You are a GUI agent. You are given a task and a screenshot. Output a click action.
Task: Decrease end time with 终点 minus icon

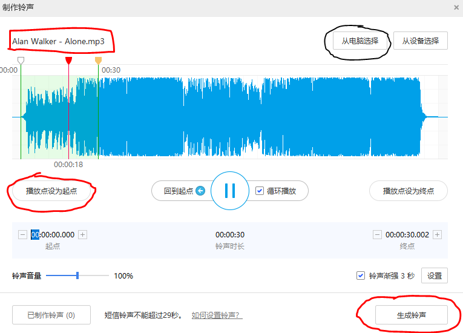point(377,234)
